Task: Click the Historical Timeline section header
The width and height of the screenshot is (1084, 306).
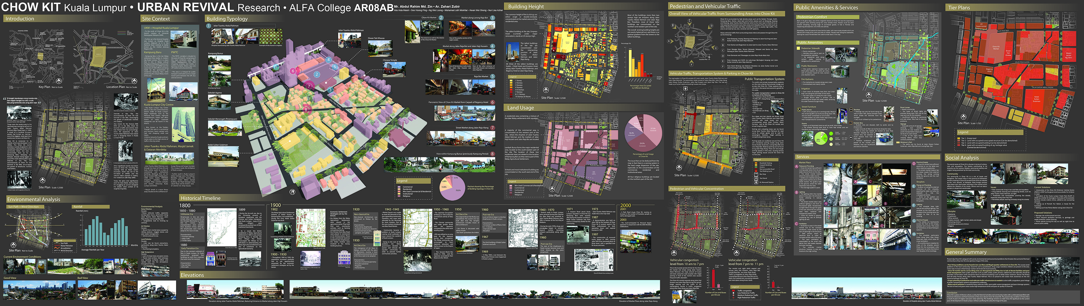Action: coord(200,198)
